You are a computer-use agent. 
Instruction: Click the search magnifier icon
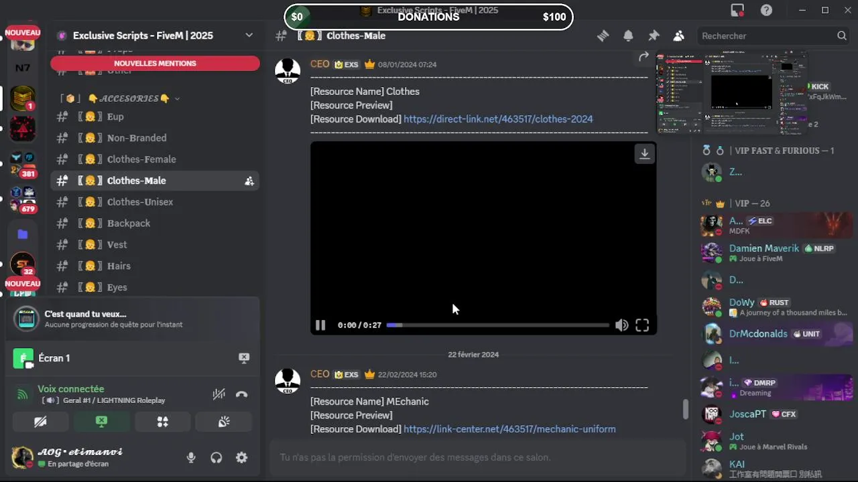click(842, 35)
